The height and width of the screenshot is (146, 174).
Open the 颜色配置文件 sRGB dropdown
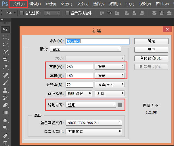[94, 123]
